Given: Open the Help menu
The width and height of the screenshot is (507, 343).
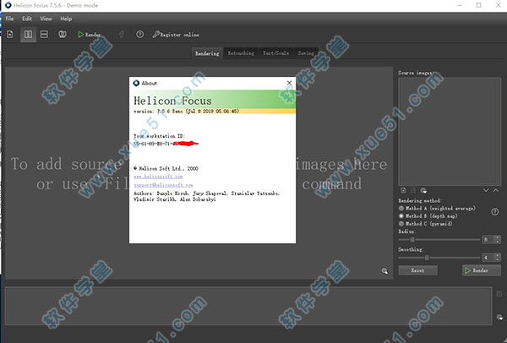Looking at the screenshot, I should point(66,19).
